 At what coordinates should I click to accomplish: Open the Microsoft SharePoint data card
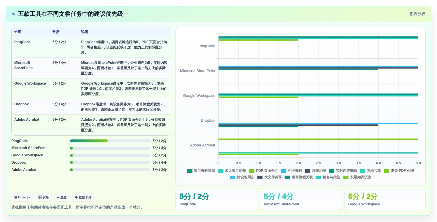[300, 200]
